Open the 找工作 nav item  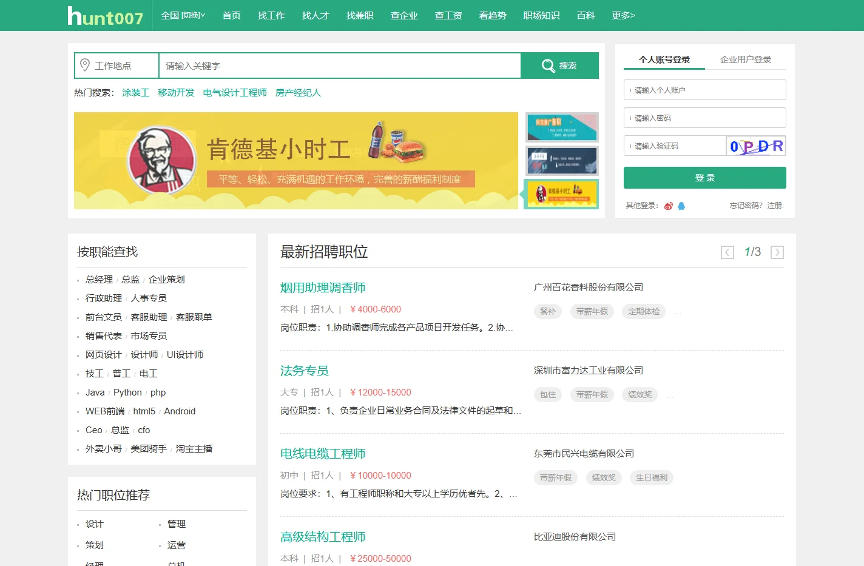271,15
